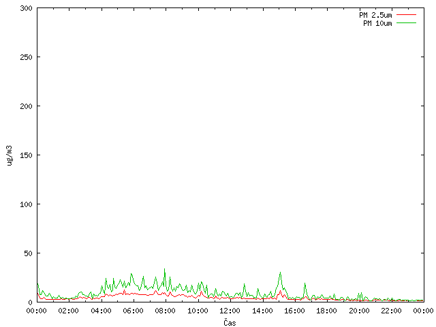Click the 250 y-axis label

point(26,57)
